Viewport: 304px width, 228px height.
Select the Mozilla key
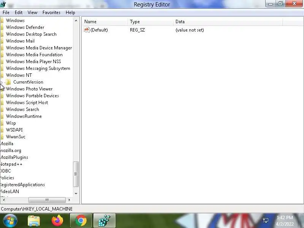click(x=6, y=144)
